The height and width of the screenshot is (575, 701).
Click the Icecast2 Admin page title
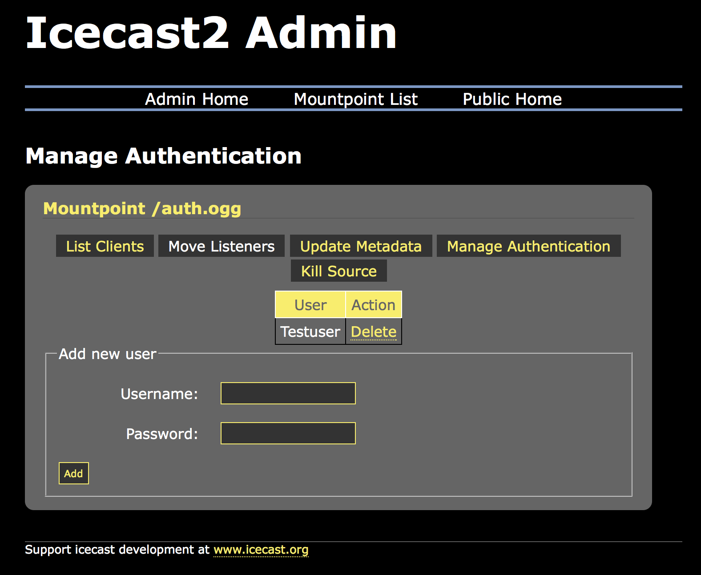[x=211, y=33]
